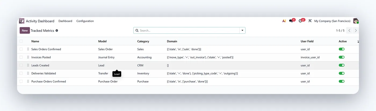Open the My Company (San Francisco) switcher
The width and height of the screenshot is (376, 111).
click(332, 21)
